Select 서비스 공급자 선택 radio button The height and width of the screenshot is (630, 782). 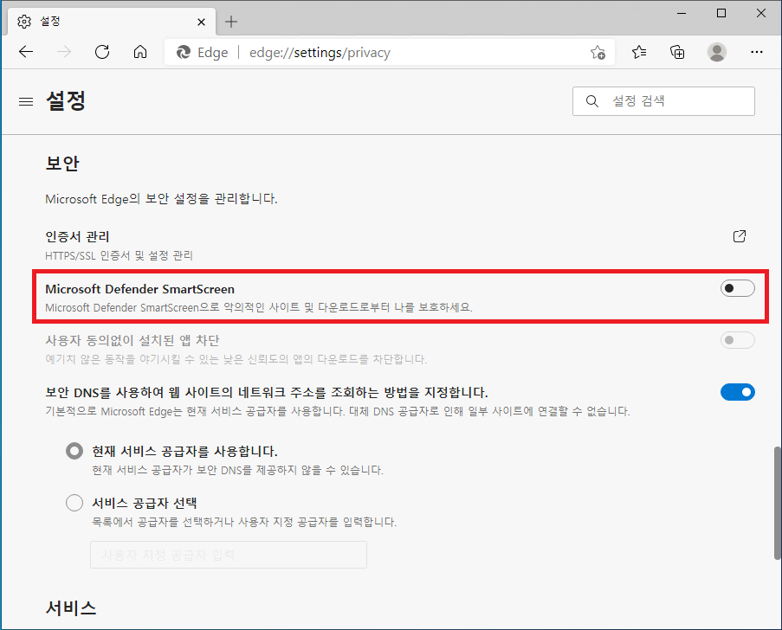pos(74,503)
